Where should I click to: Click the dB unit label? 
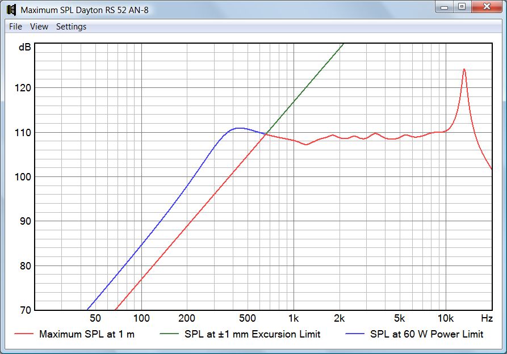point(25,47)
